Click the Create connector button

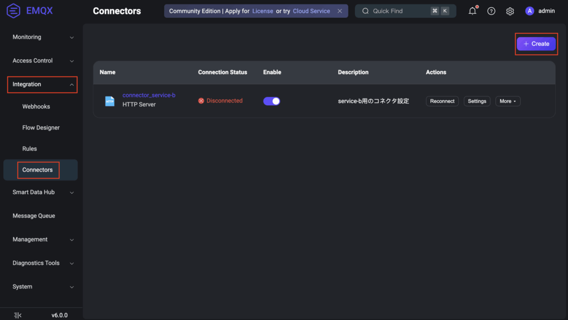(x=536, y=44)
